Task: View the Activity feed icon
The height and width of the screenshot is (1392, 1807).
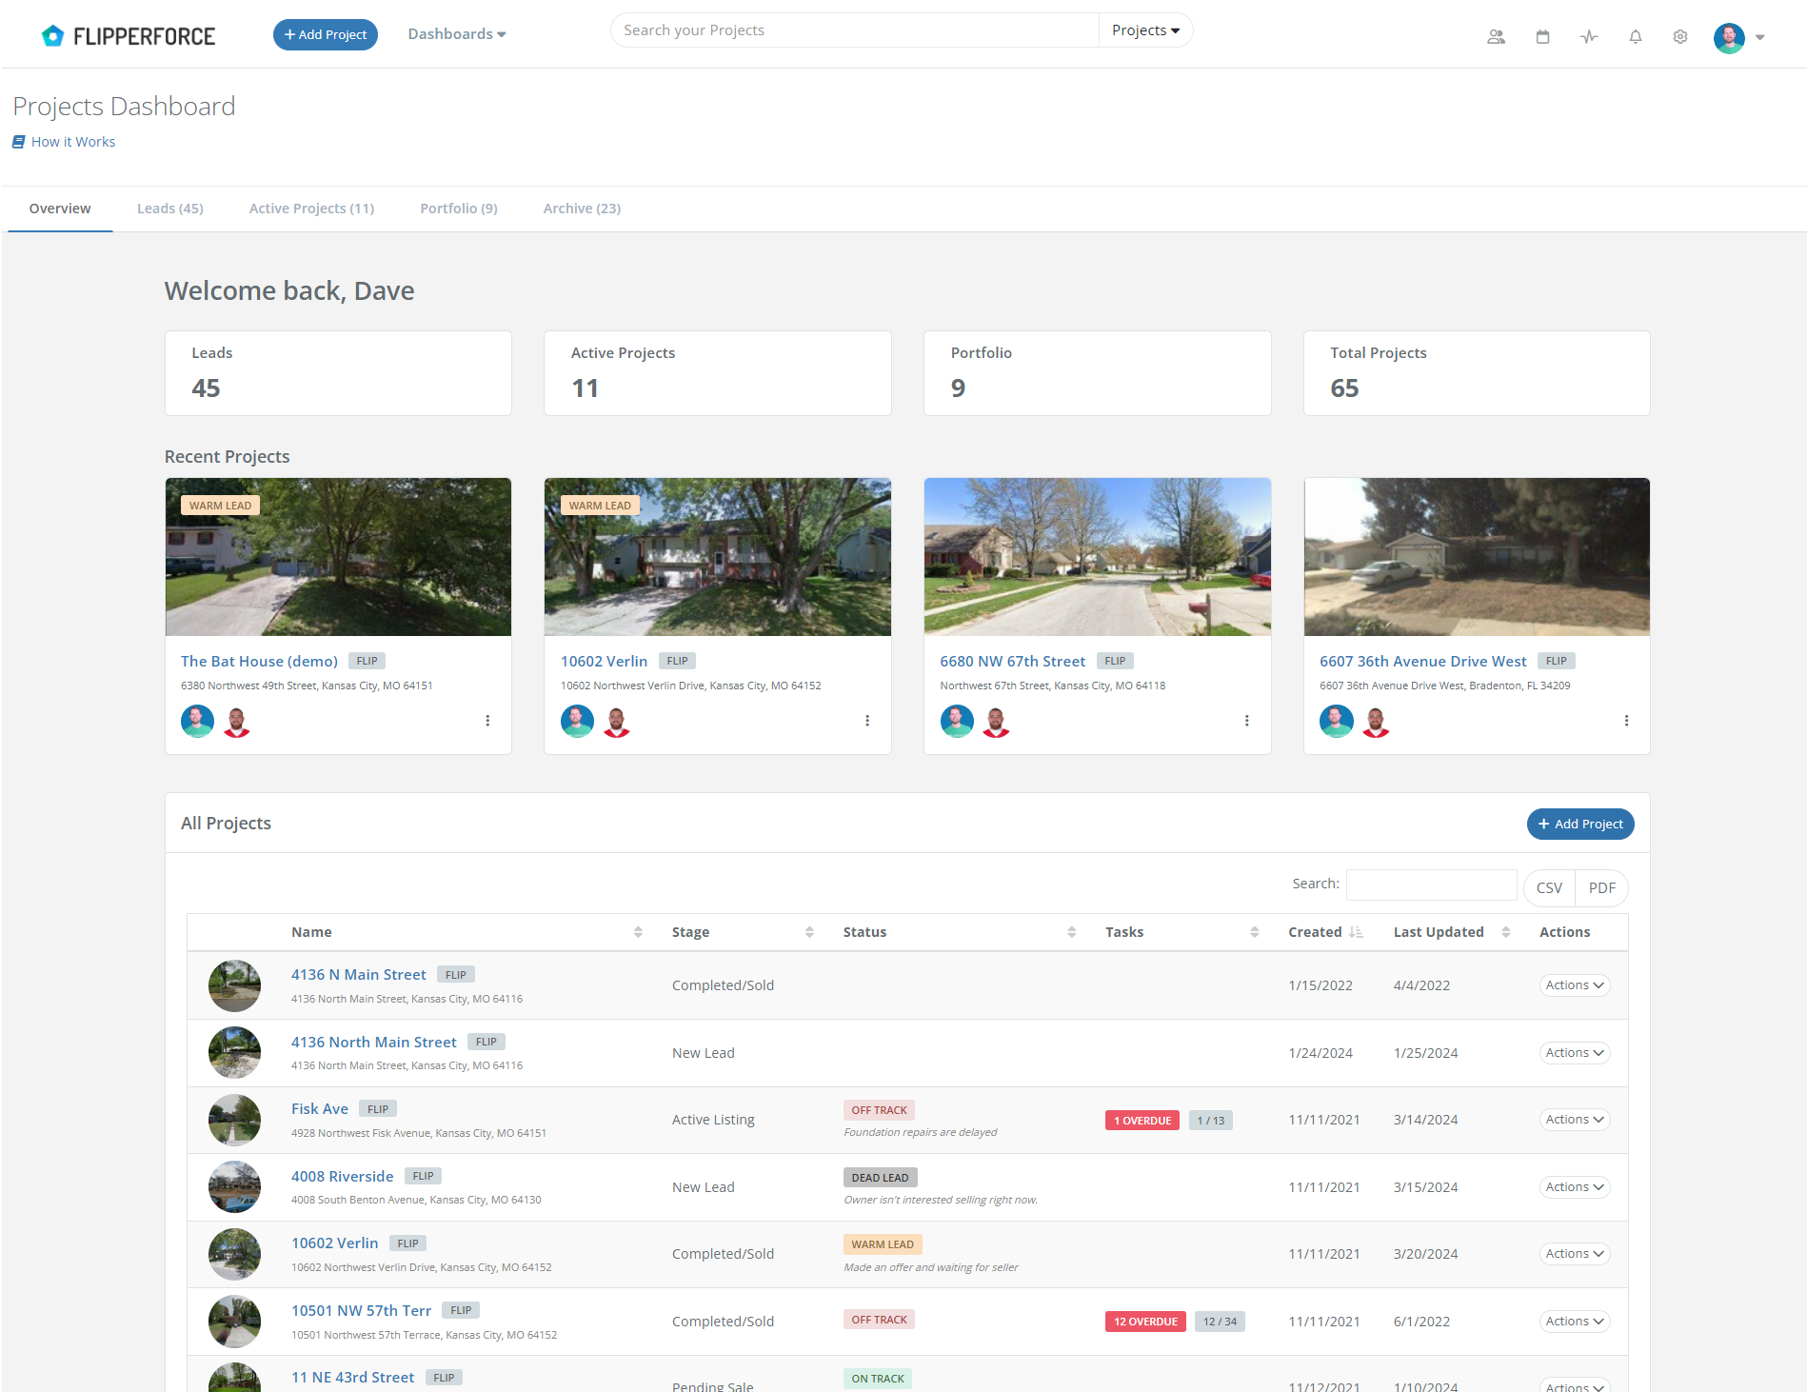Action: pos(1588,36)
